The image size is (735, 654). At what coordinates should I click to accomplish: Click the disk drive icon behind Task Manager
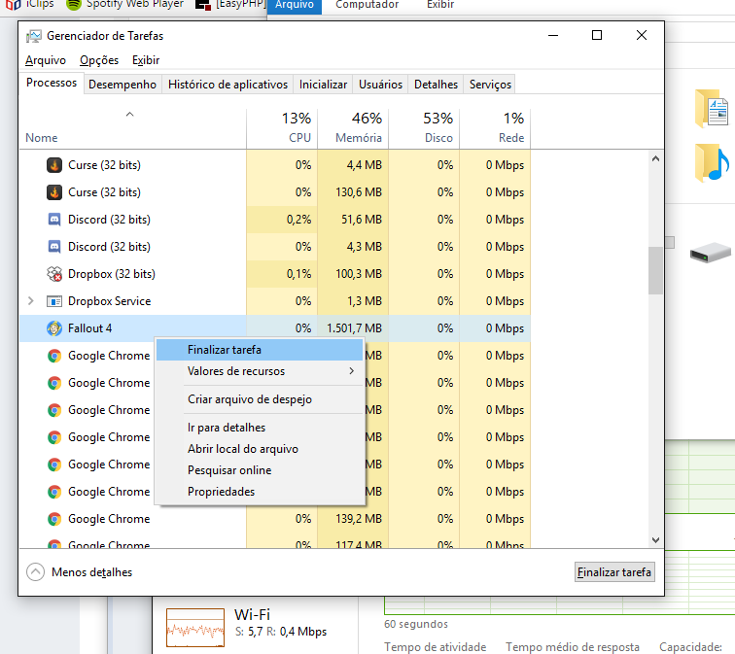click(x=710, y=253)
